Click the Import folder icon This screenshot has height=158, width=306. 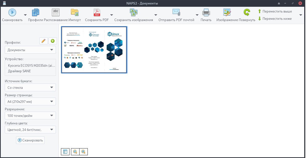pos(75,12)
